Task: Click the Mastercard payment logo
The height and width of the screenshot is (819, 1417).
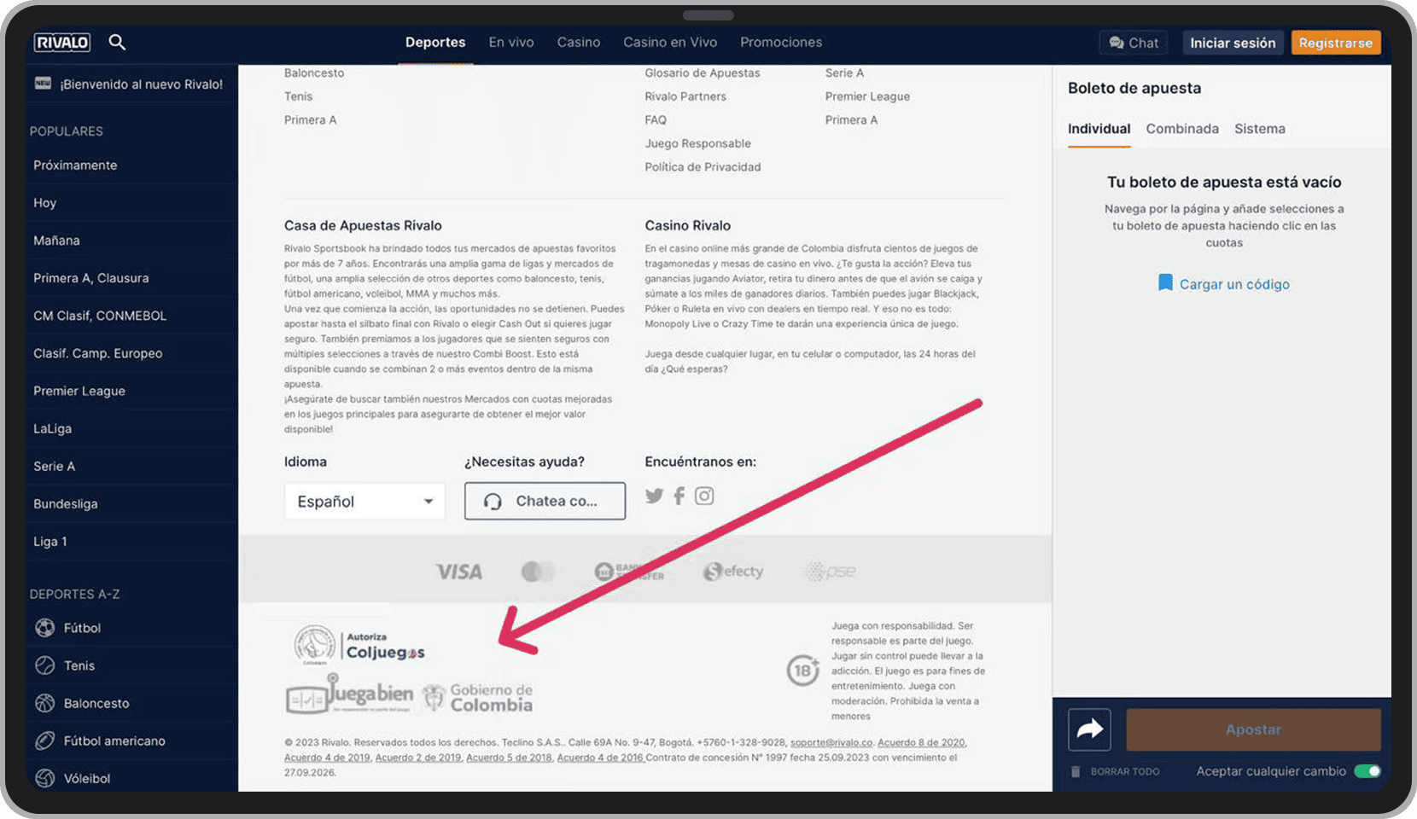Action: click(x=539, y=572)
